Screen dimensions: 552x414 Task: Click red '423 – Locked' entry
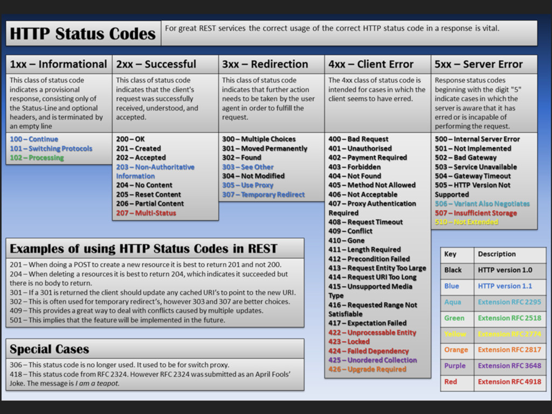coord(349,342)
